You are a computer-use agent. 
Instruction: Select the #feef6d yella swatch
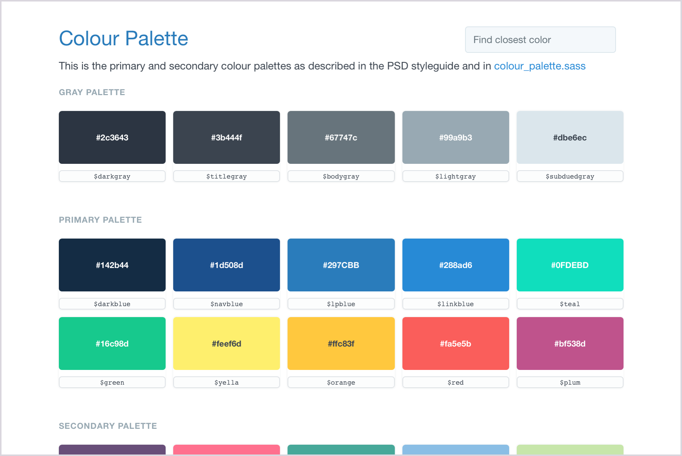226,344
